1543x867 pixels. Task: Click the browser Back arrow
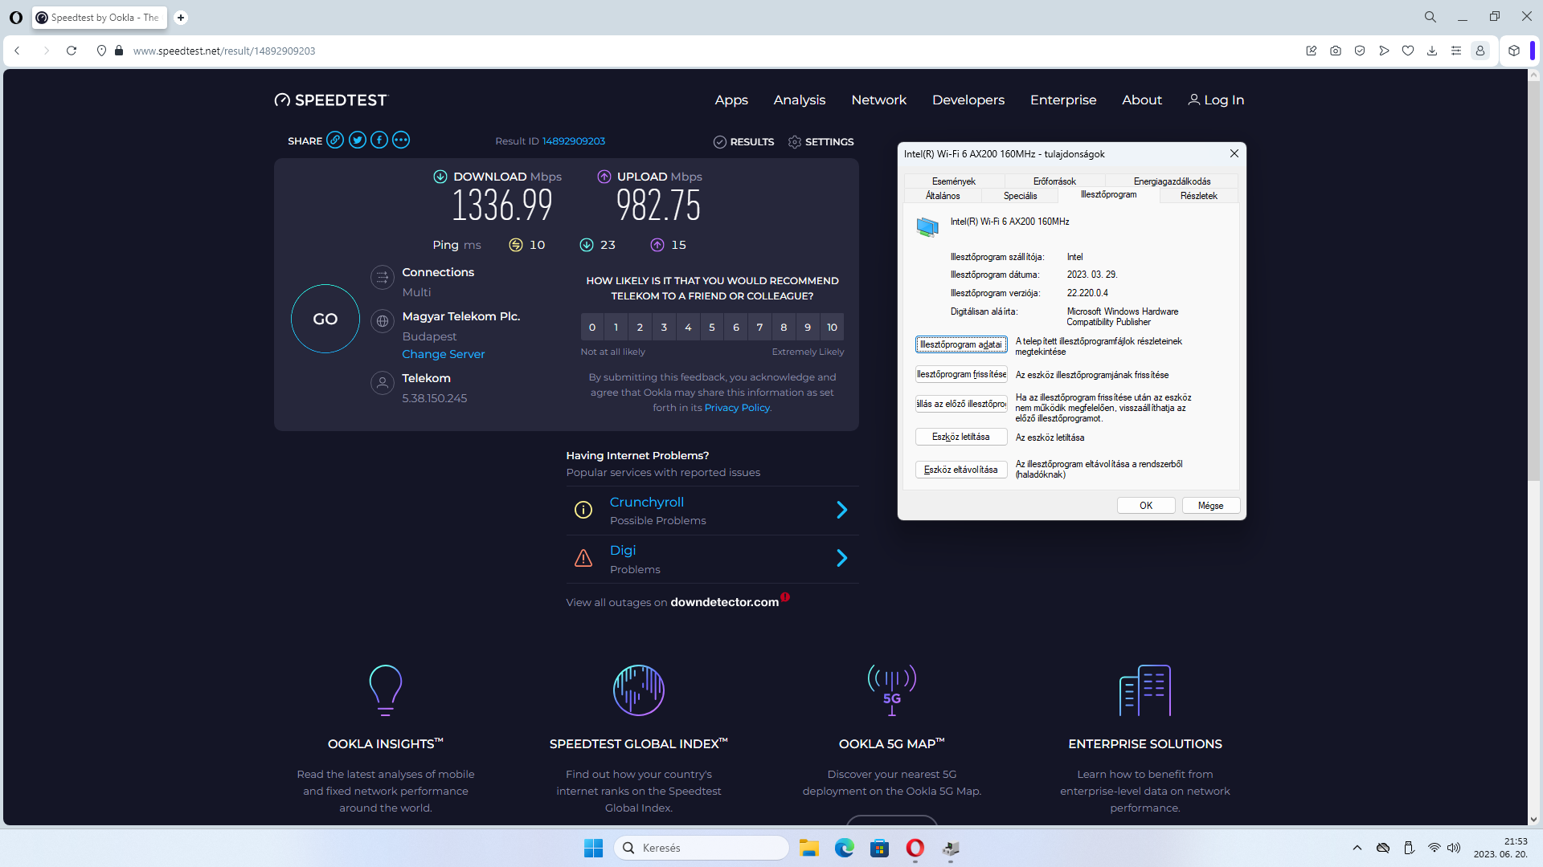[x=17, y=51]
